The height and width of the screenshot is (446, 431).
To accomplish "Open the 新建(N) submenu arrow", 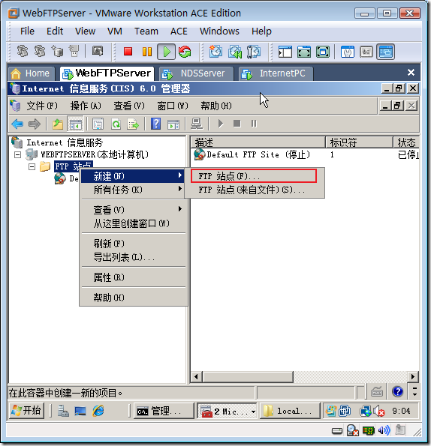I will click(180, 175).
